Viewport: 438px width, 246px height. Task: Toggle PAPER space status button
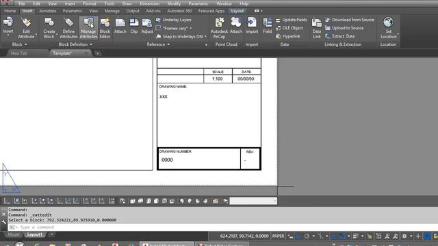pyautogui.click(x=279, y=236)
